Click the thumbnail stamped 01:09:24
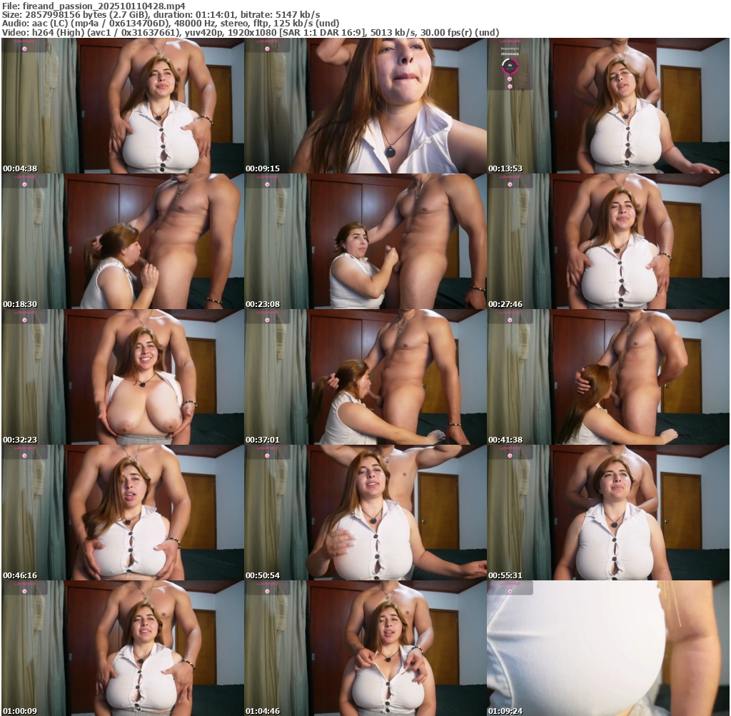731x716 pixels. 608,648
